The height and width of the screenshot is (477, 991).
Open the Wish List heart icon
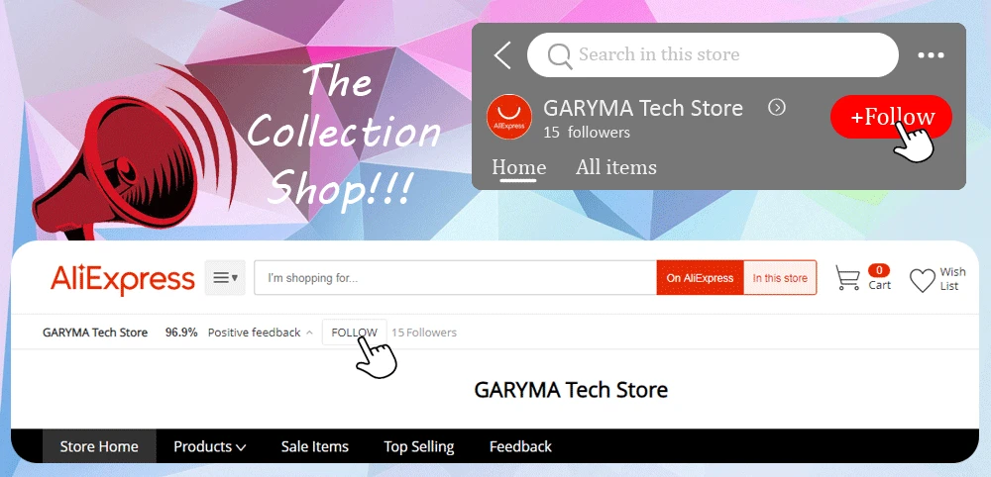[x=922, y=280]
